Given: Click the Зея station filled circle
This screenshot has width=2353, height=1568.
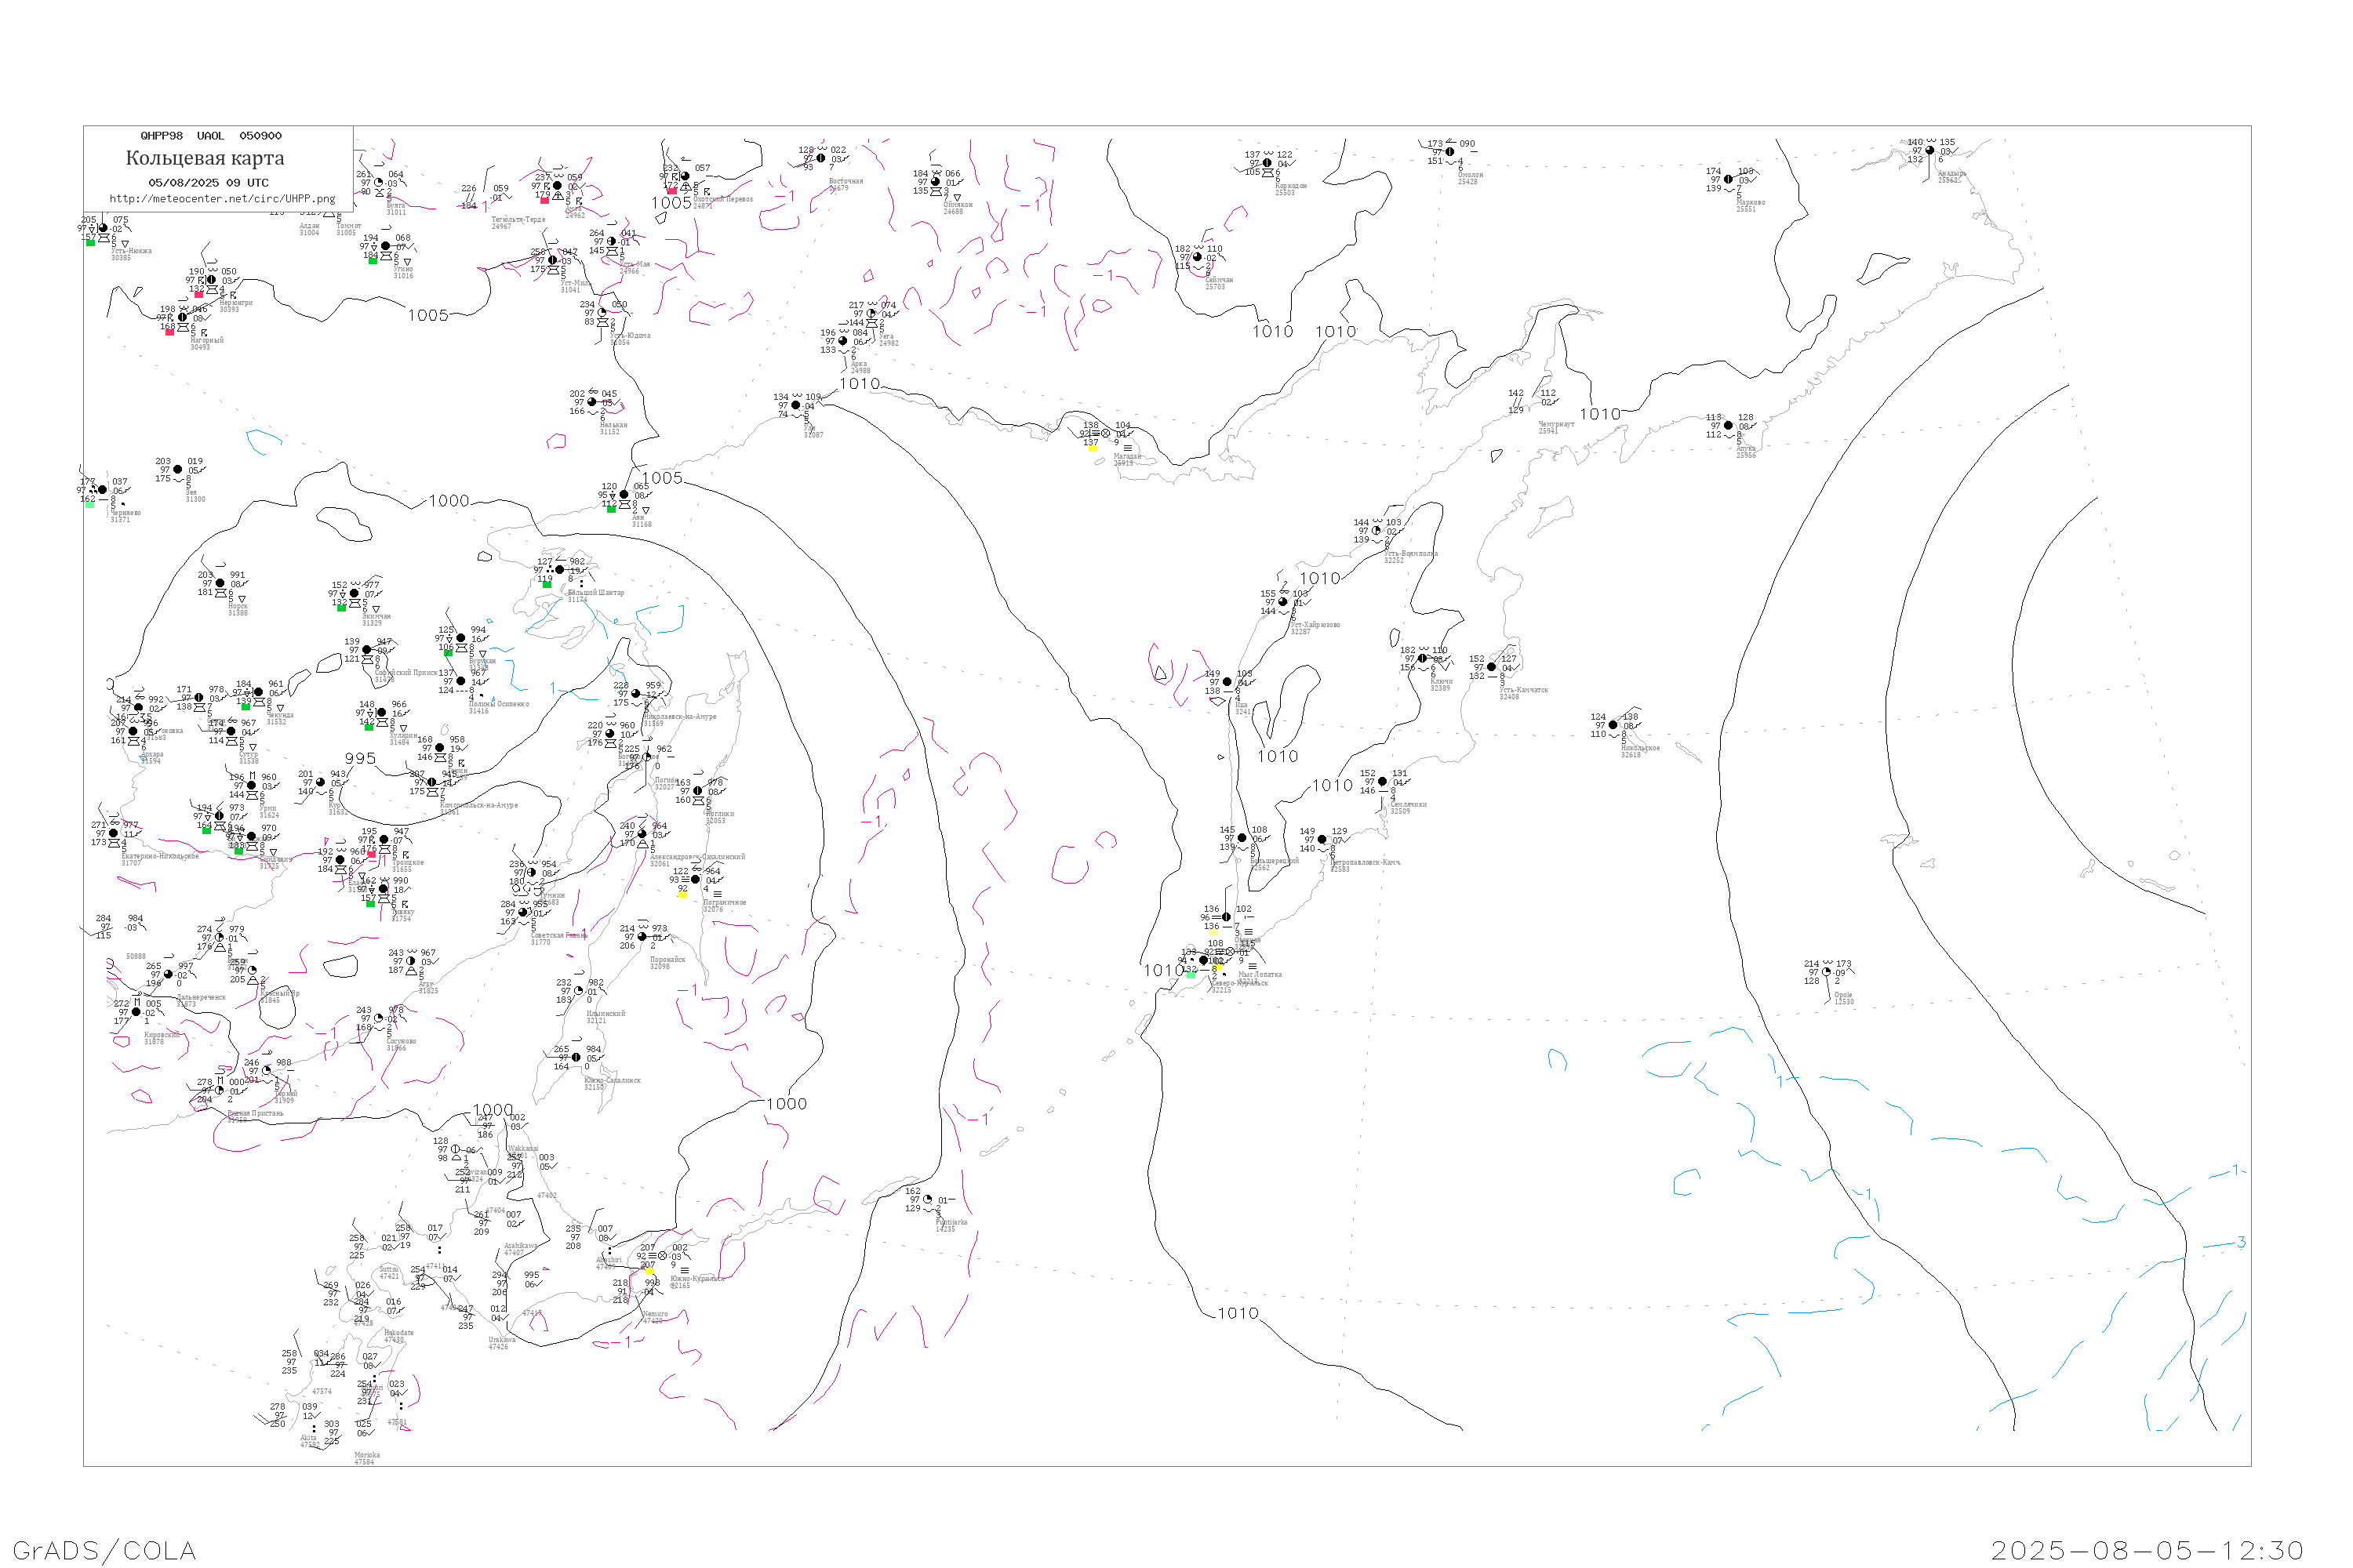Looking at the screenshot, I should 178,470.
